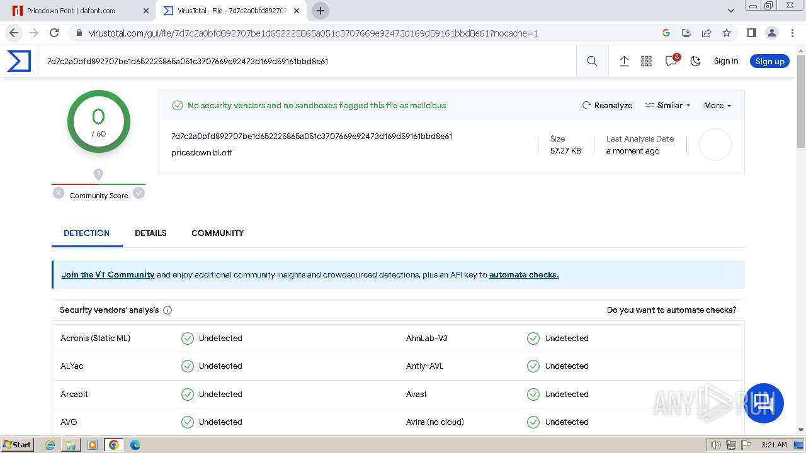Click the Avast undetected check icon
Screen dimensions: 806x453
click(x=533, y=394)
